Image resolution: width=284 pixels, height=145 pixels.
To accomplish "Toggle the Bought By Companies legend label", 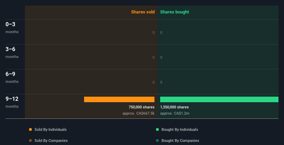I will (x=180, y=141).
